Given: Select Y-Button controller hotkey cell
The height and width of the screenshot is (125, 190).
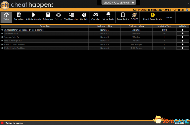Looking at the screenshot, I should [137, 41].
